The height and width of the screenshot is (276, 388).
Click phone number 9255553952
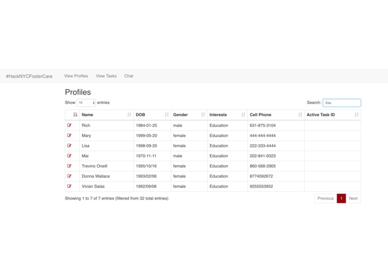pyautogui.click(x=261, y=186)
